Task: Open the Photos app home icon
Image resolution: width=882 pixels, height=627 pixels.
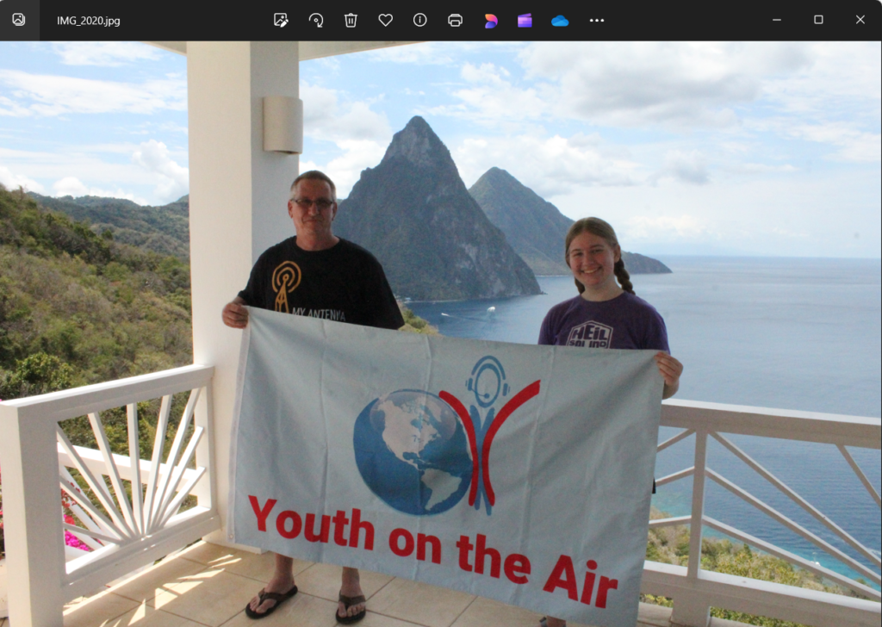Action: [19, 21]
